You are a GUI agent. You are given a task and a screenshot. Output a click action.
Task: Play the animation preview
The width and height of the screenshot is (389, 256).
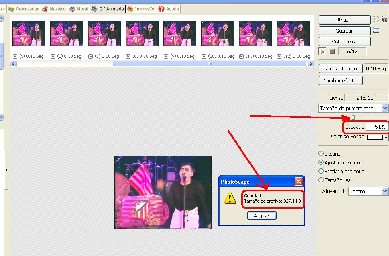click(x=322, y=52)
